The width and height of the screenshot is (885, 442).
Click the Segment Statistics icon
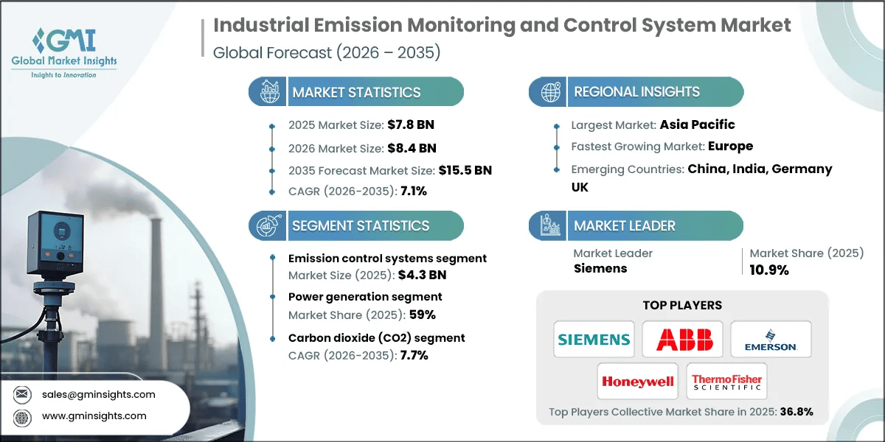click(x=267, y=225)
